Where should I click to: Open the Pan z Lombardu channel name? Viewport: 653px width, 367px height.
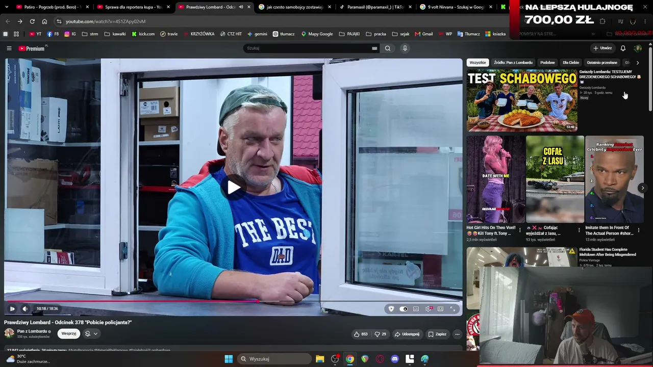pyautogui.click(x=32, y=331)
